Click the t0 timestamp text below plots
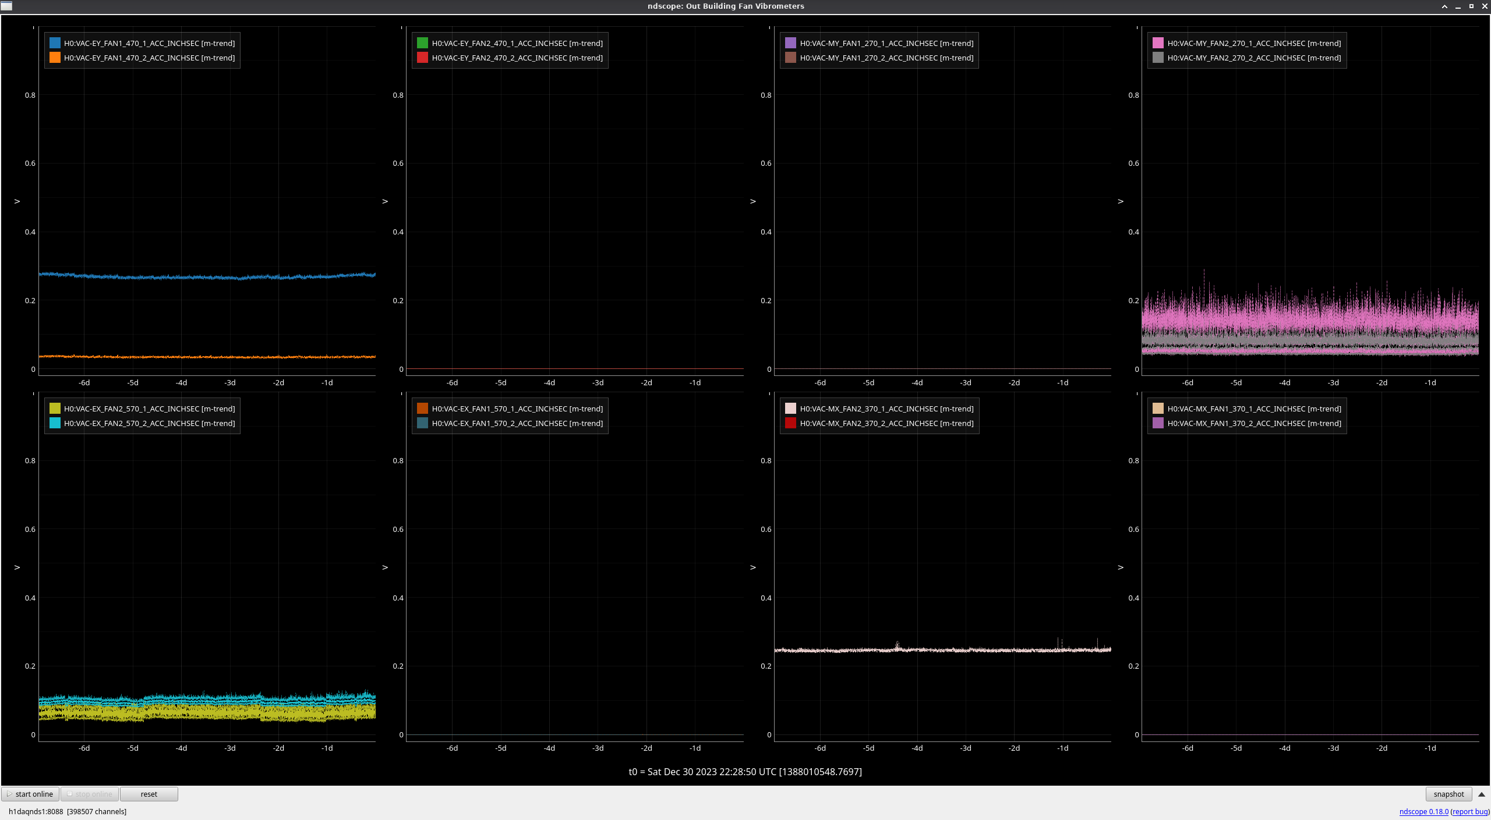This screenshot has width=1491, height=820. click(745, 772)
